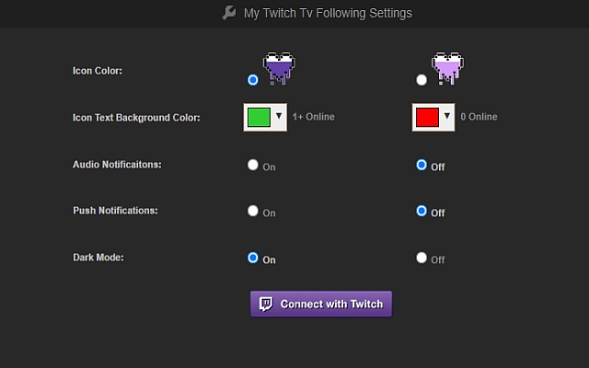Click the wrench icon in the header
Screen dimensions: 589x368
[x=229, y=13]
